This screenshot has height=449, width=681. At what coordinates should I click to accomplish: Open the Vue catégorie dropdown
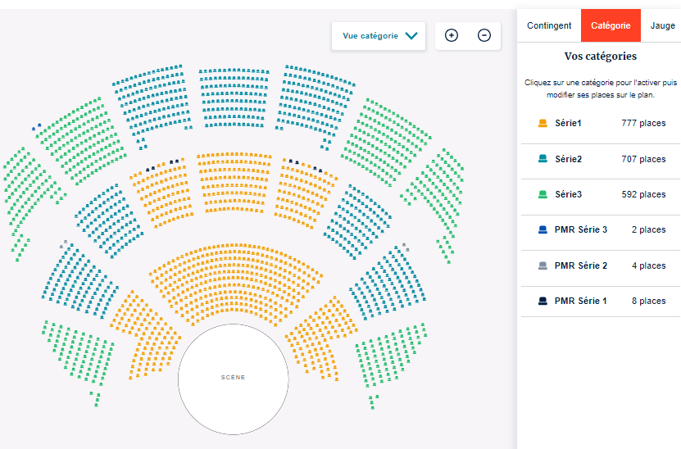click(370, 36)
